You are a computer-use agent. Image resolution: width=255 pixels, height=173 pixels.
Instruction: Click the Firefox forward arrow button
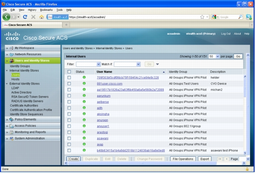tap(14, 17)
